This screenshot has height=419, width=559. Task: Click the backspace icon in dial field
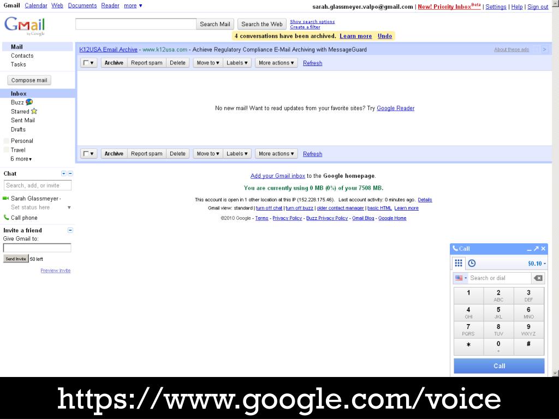pyautogui.click(x=538, y=278)
